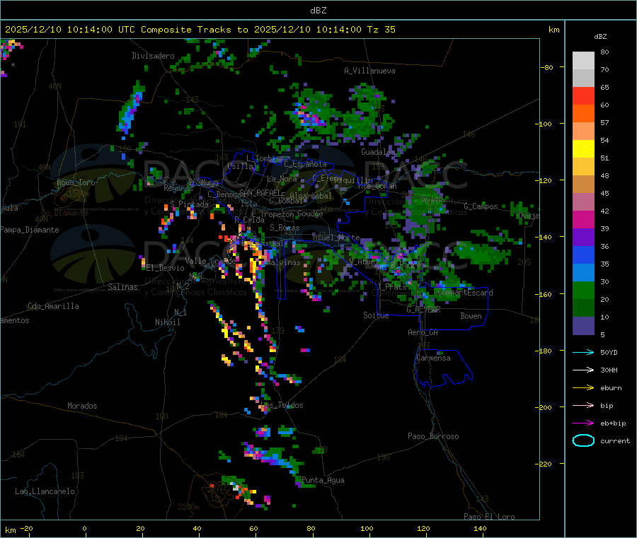Click the 'Morados' map label
Image resolution: width=637 pixels, height=538 pixels.
(82, 406)
